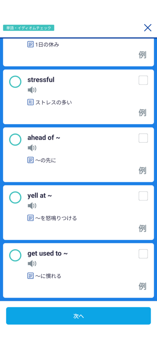
Task: Tick the checkbox for get used to ~
Action: point(143,254)
